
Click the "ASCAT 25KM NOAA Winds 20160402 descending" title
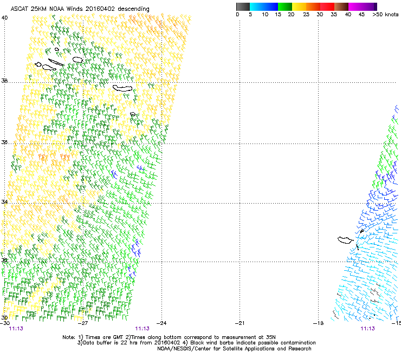tap(80, 9)
